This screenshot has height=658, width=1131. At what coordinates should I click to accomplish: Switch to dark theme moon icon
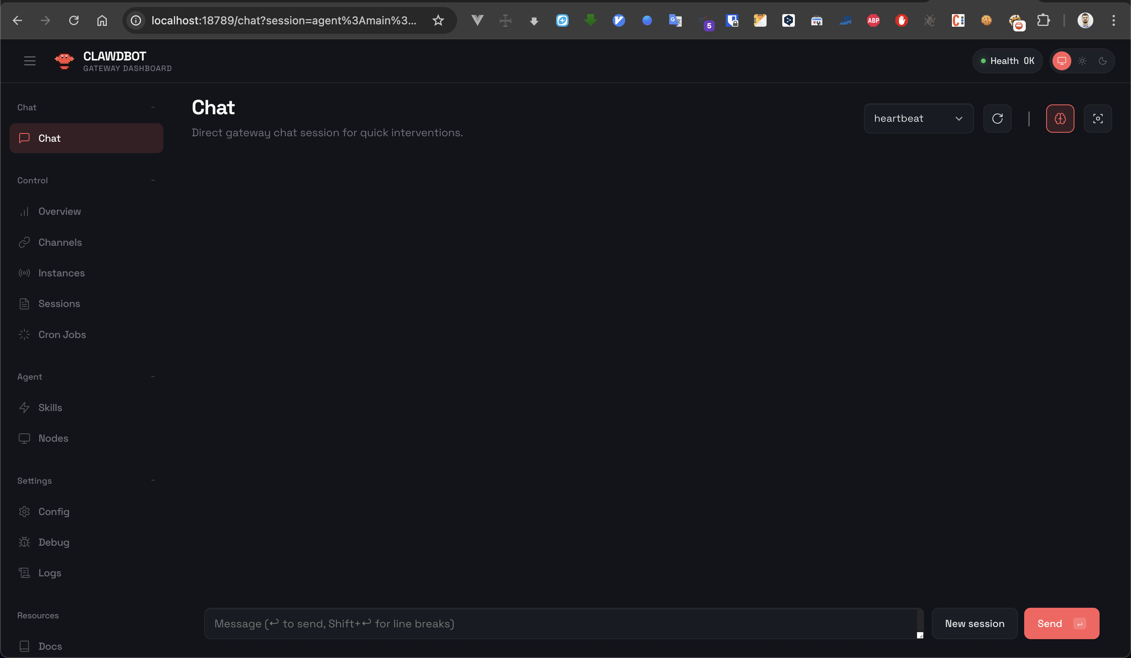[x=1103, y=60]
